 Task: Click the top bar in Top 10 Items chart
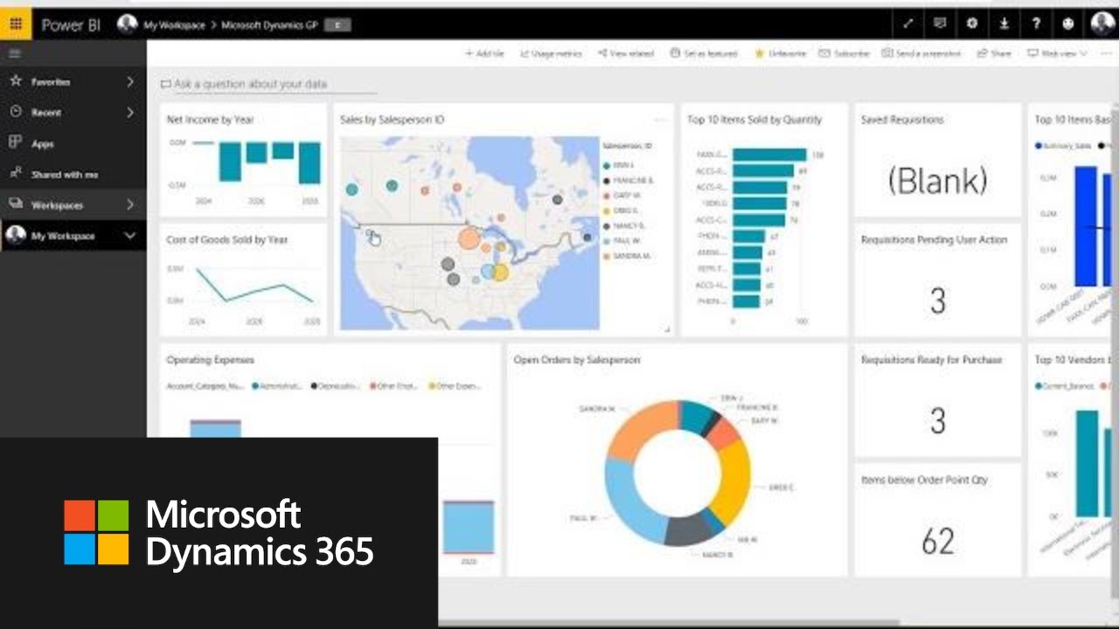[769, 155]
